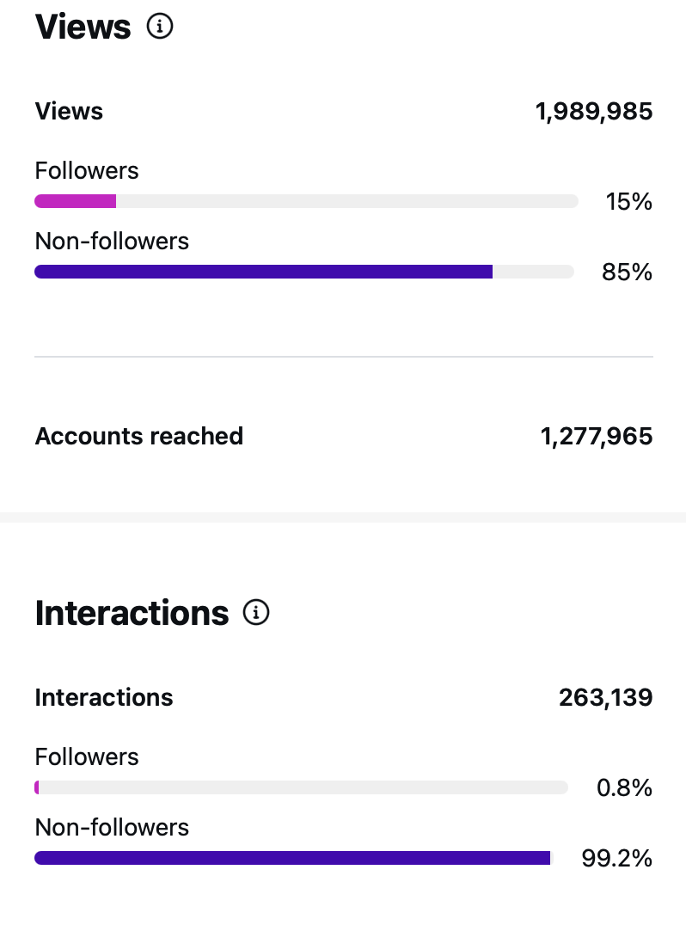Viewport: 686px width, 937px height.
Task: Click the total Views count 1,989,985
Action: (593, 111)
